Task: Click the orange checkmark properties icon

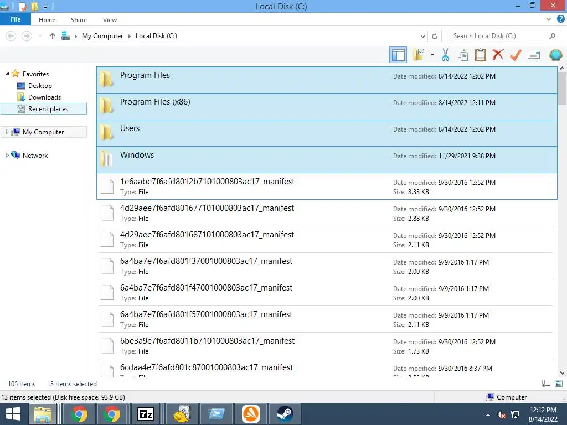Action: point(516,55)
